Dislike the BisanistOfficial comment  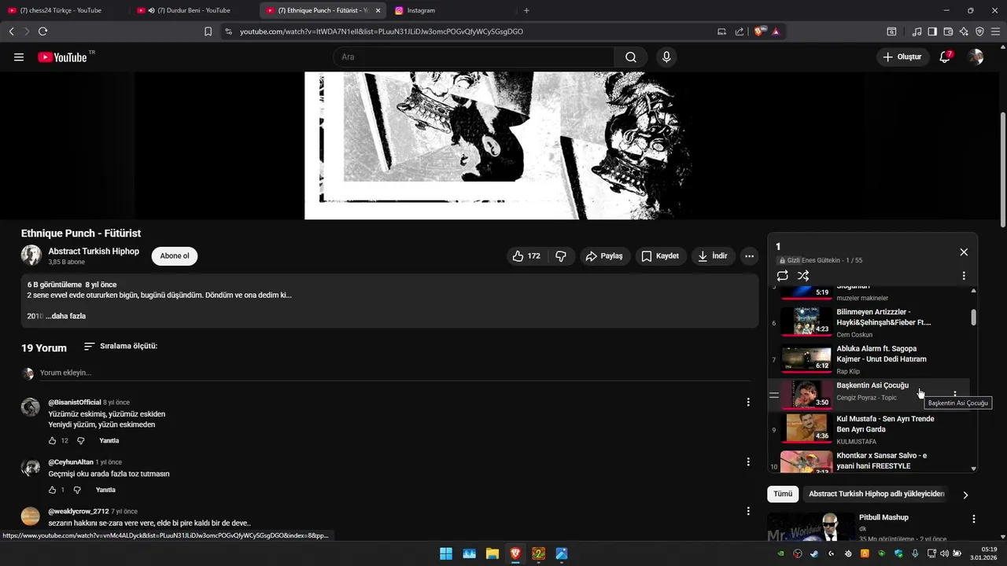click(x=80, y=441)
